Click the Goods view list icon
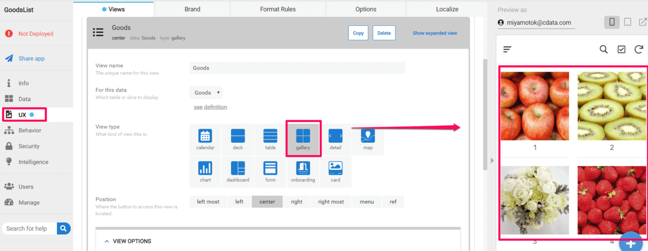 coord(98,32)
